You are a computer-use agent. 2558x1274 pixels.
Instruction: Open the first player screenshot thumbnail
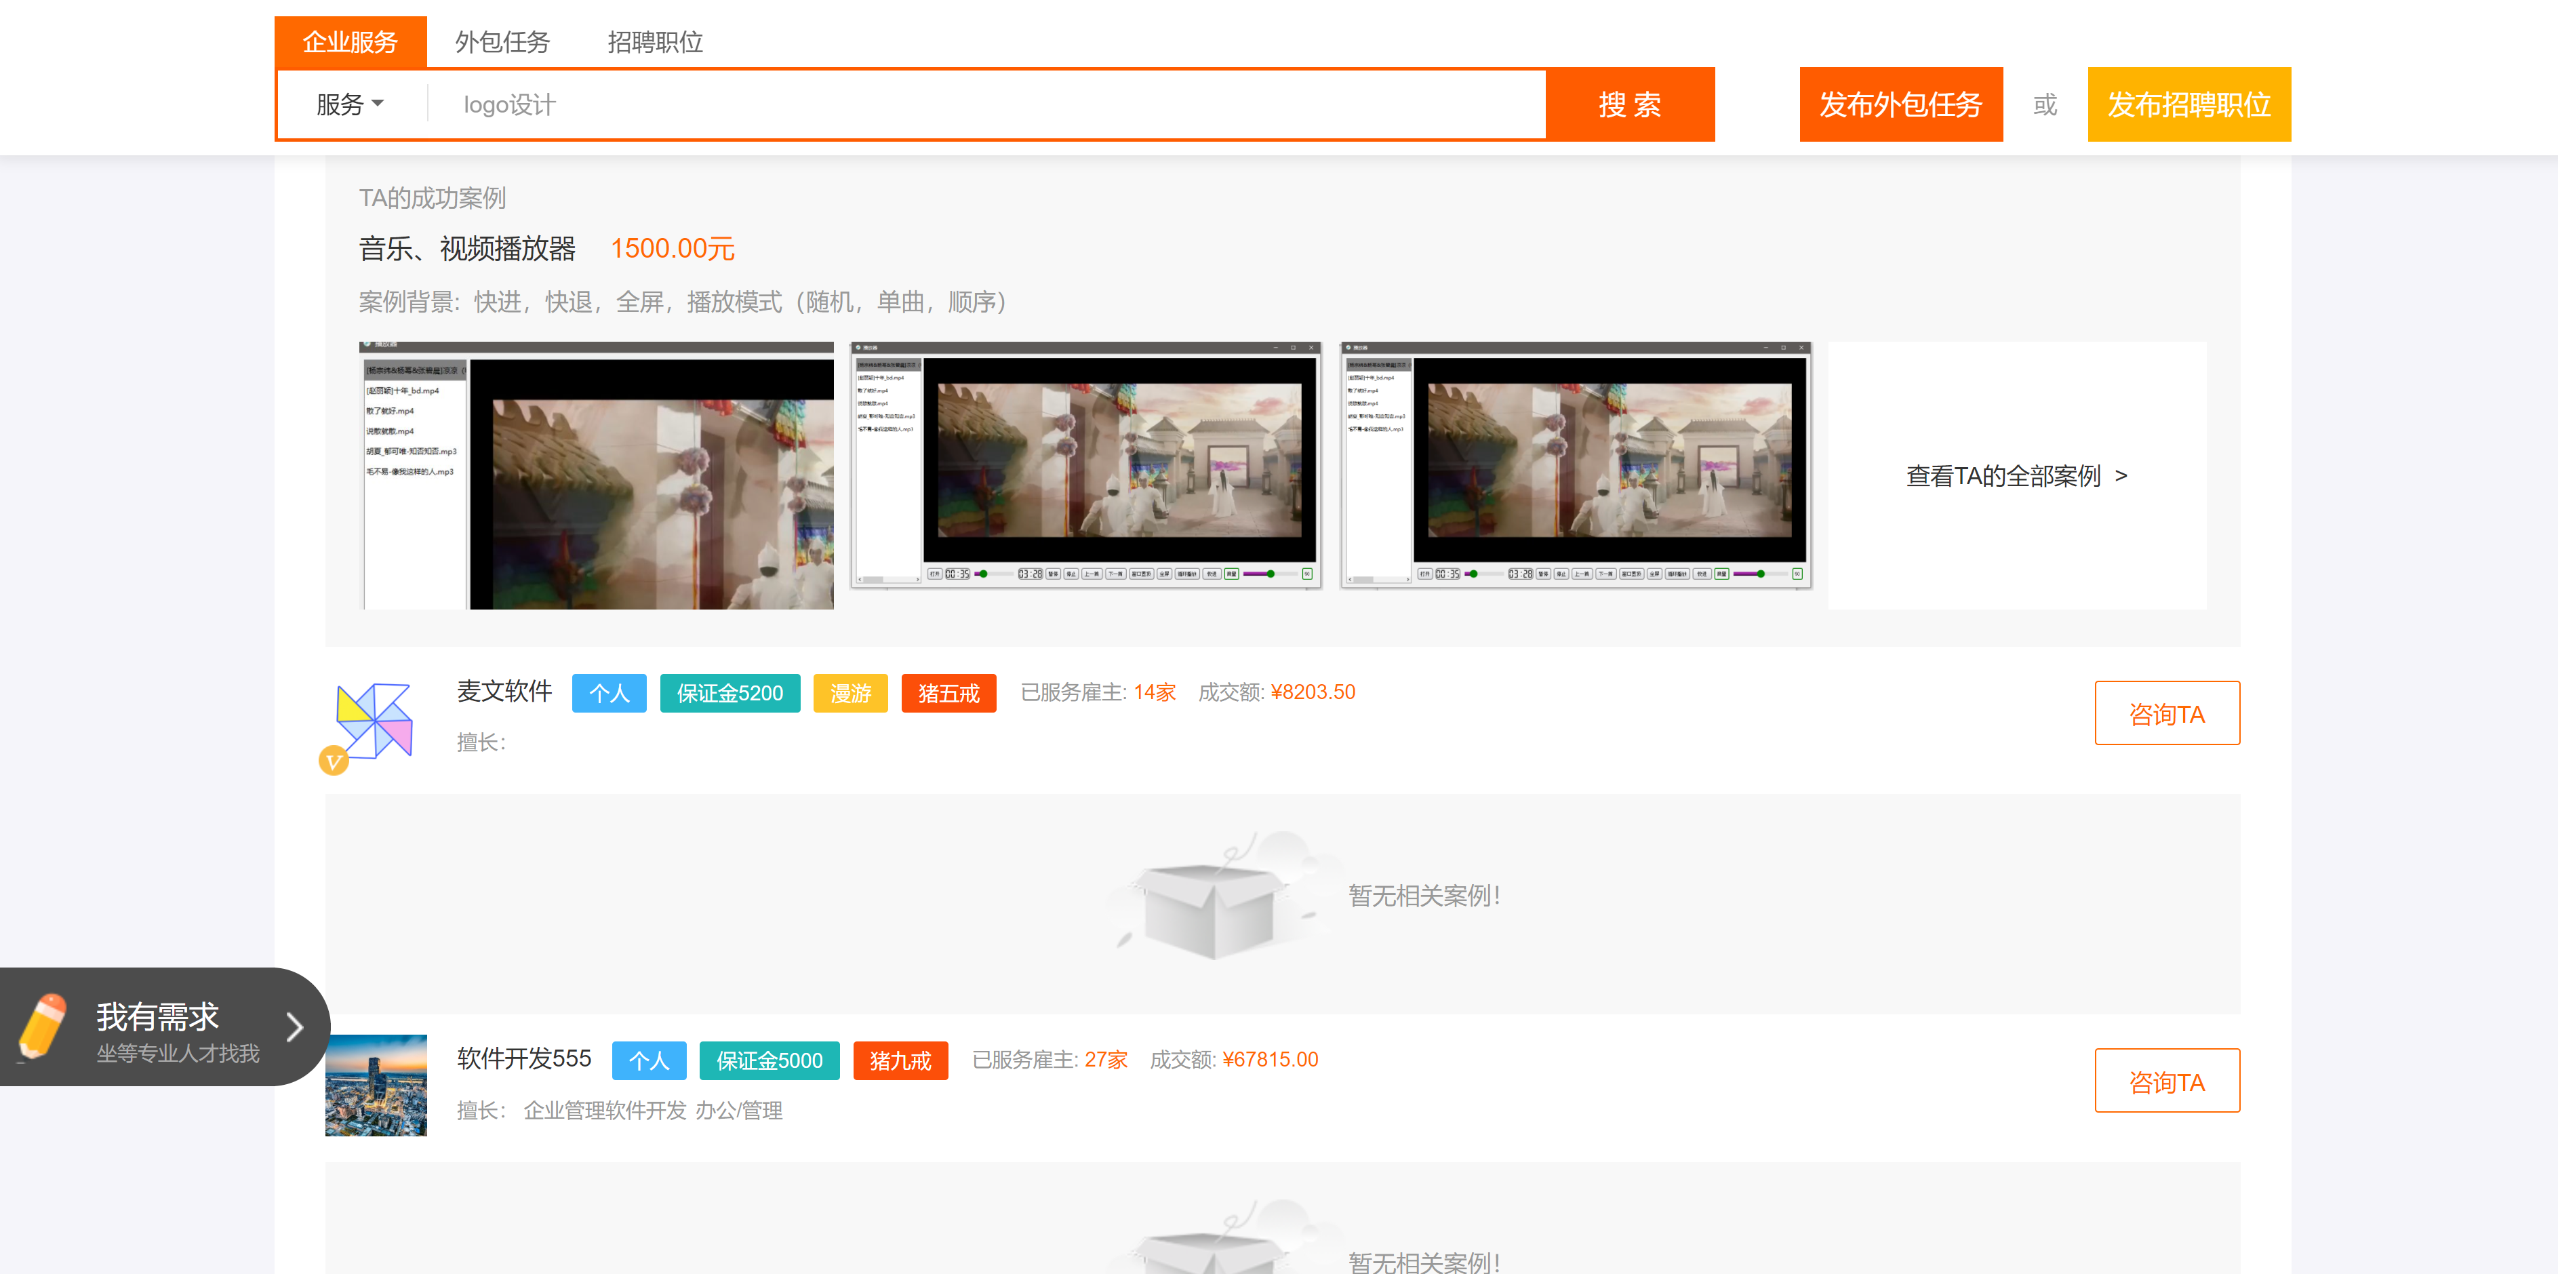596,475
